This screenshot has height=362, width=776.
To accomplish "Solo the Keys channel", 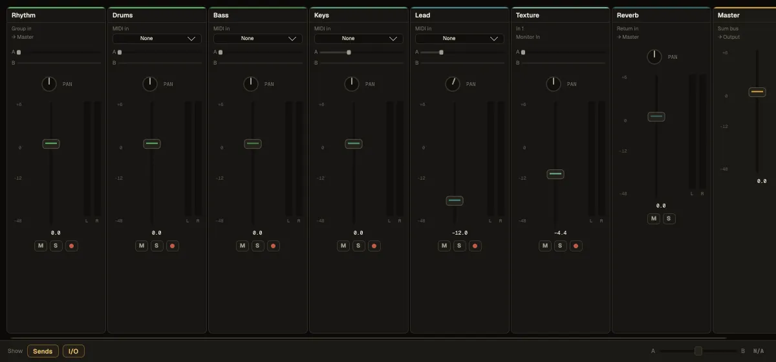I will click(x=359, y=246).
